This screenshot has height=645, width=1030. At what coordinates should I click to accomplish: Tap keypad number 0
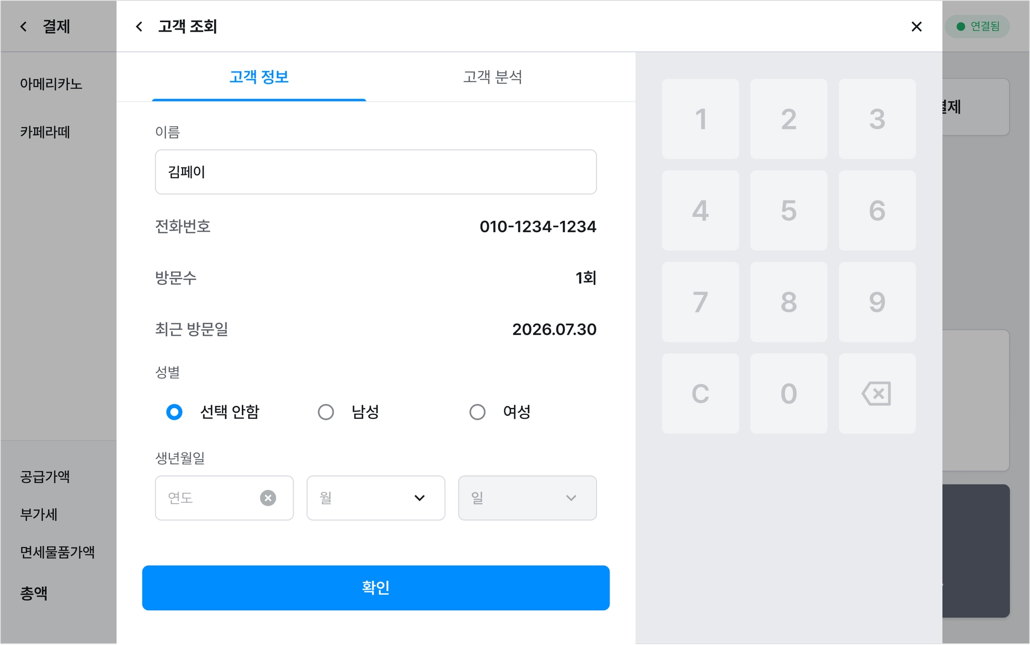[x=789, y=393]
